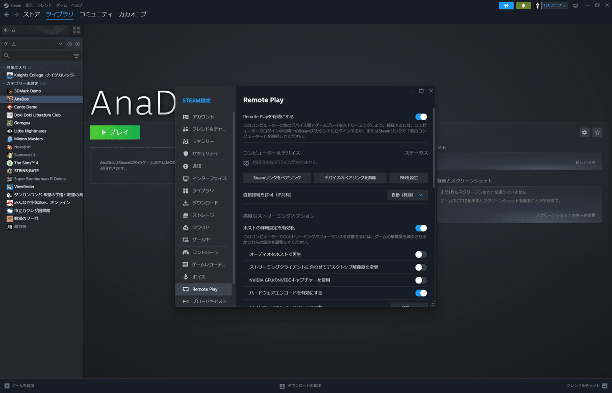Open the ゲーム menu in menu bar
The height and width of the screenshot is (393, 612).
(x=61, y=5)
